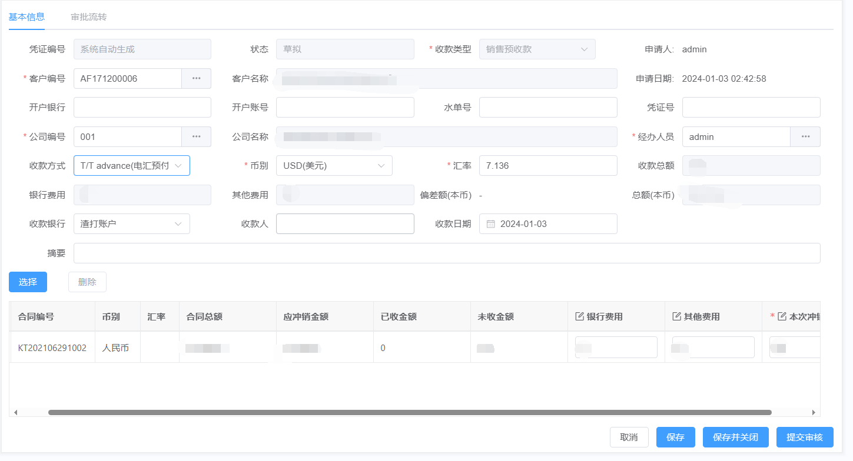This screenshot has width=853, height=461.
Task: Click the 状态 field showing 草拟
Action: click(x=345, y=49)
